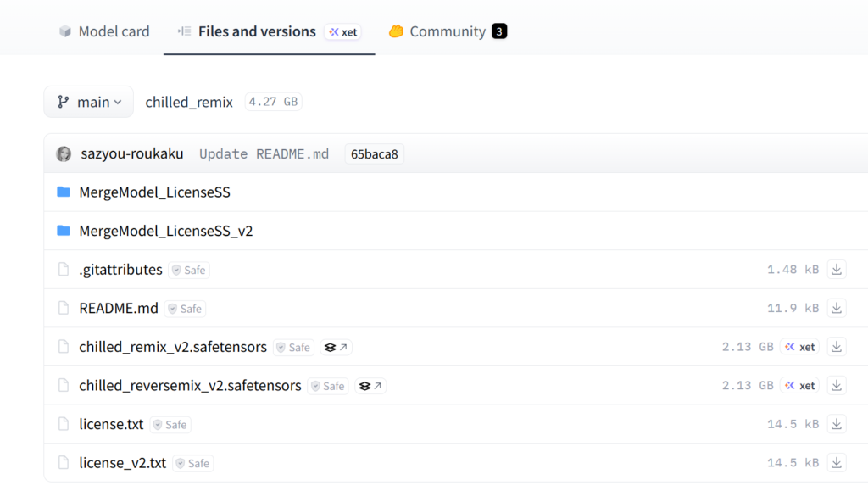
Task: Click the chilled_remix repository name
Action: [x=189, y=102]
